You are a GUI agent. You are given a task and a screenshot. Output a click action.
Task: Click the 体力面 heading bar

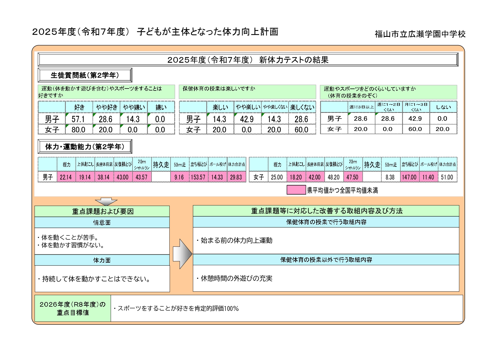point(102,260)
